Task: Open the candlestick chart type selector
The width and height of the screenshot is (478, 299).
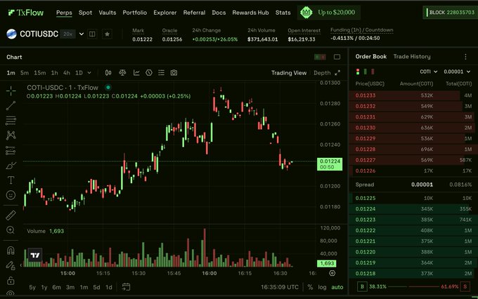Action: [x=108, y=73]
